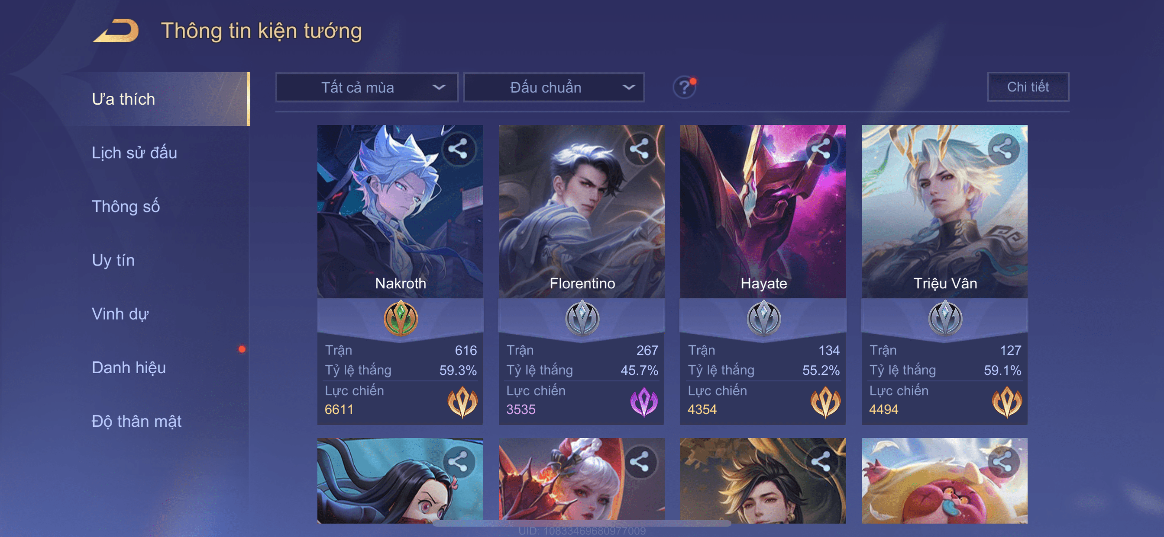Click Florentino's purple Lực chiến emblem

[x=643, y=402]
